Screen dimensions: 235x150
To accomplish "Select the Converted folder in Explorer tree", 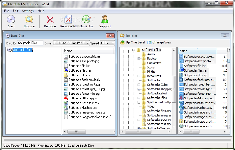I will (x=154, y=63).
